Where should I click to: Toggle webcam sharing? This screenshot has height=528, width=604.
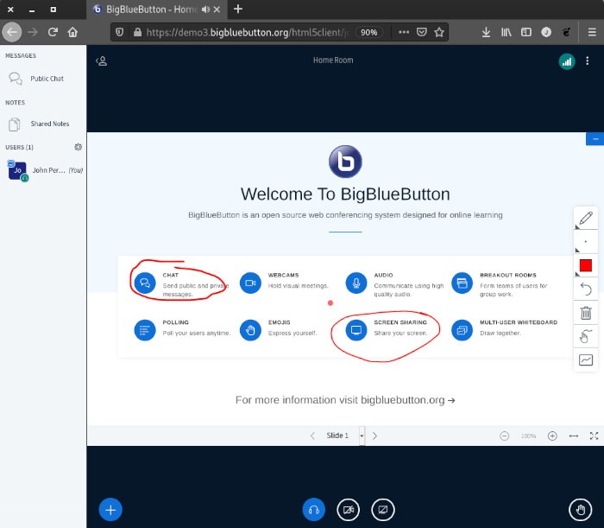(349, 510)
